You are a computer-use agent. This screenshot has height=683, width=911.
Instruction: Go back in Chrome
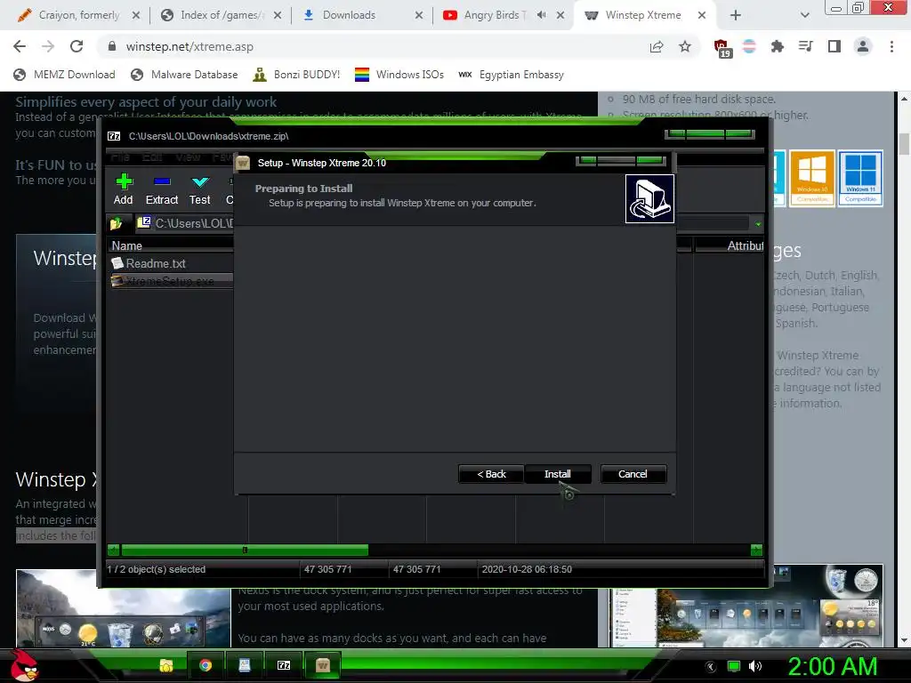point(20,46)
